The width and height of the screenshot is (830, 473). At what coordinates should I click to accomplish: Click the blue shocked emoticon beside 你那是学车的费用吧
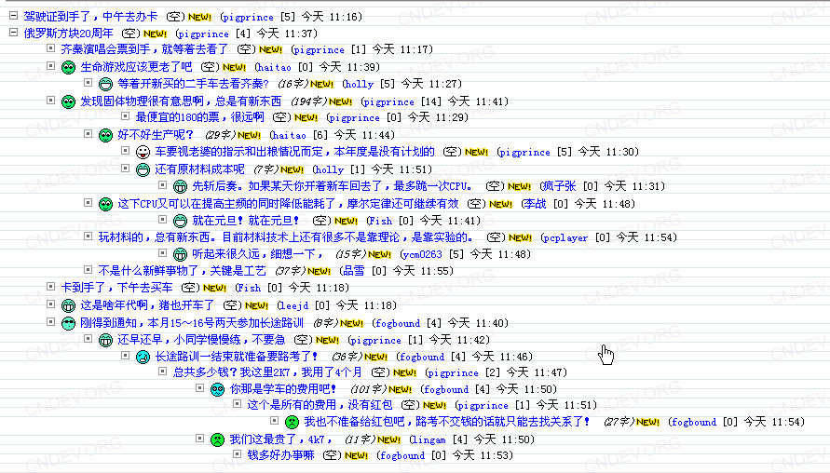click(x=218, y=390)
